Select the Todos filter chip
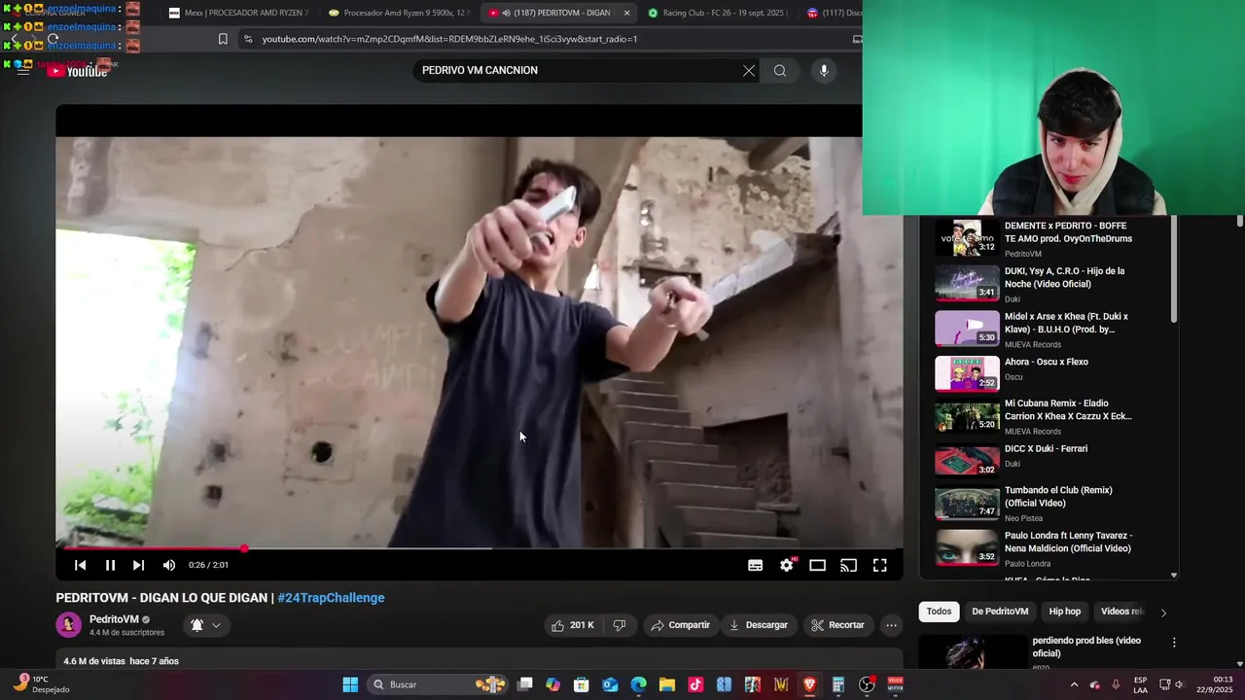1245x700 pixels. tap(939, 612)
